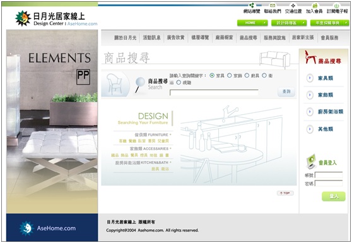Click the 訂閱電子報 newsletter icon
The width and height of the screenshot is (352, 243).
[336, 6]
